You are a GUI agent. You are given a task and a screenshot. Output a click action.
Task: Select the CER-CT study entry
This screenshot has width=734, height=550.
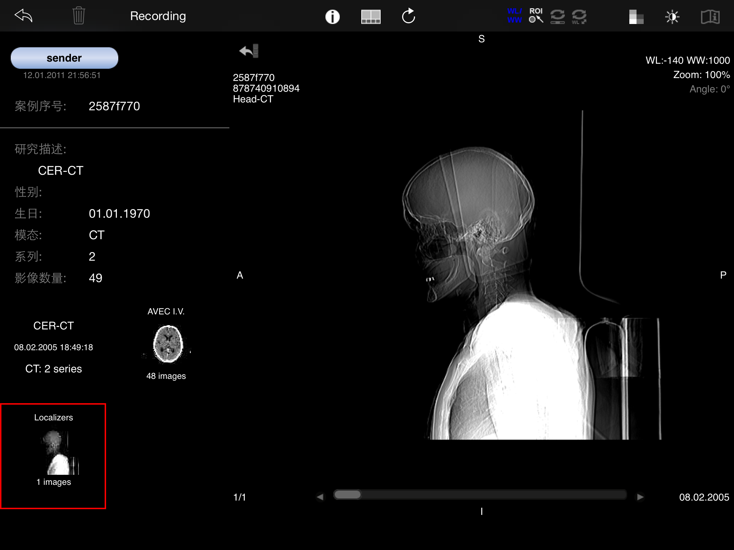click(x=53, y=325)
